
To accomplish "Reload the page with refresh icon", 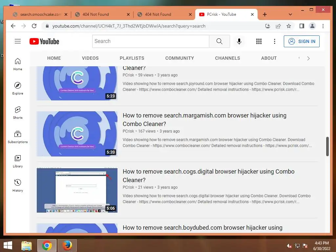I will tap(34, 26).
